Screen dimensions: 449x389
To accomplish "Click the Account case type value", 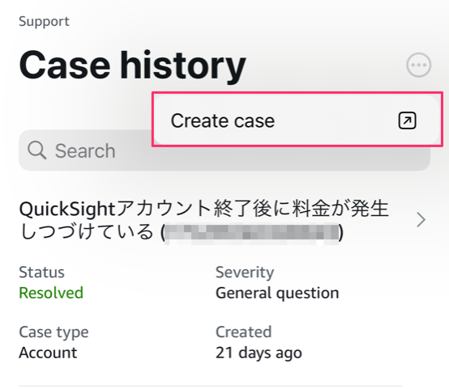I will pos(48,353).
